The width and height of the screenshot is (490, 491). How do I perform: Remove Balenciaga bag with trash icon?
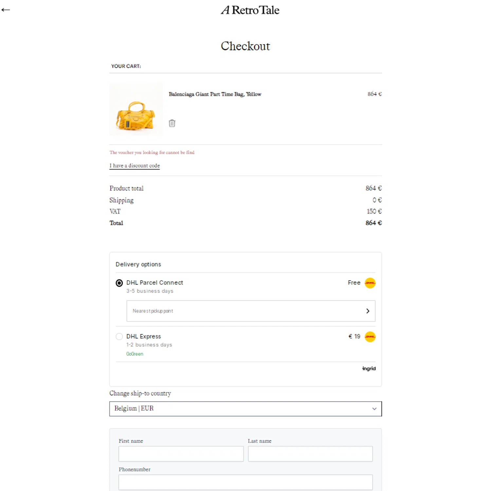point(172,123)
